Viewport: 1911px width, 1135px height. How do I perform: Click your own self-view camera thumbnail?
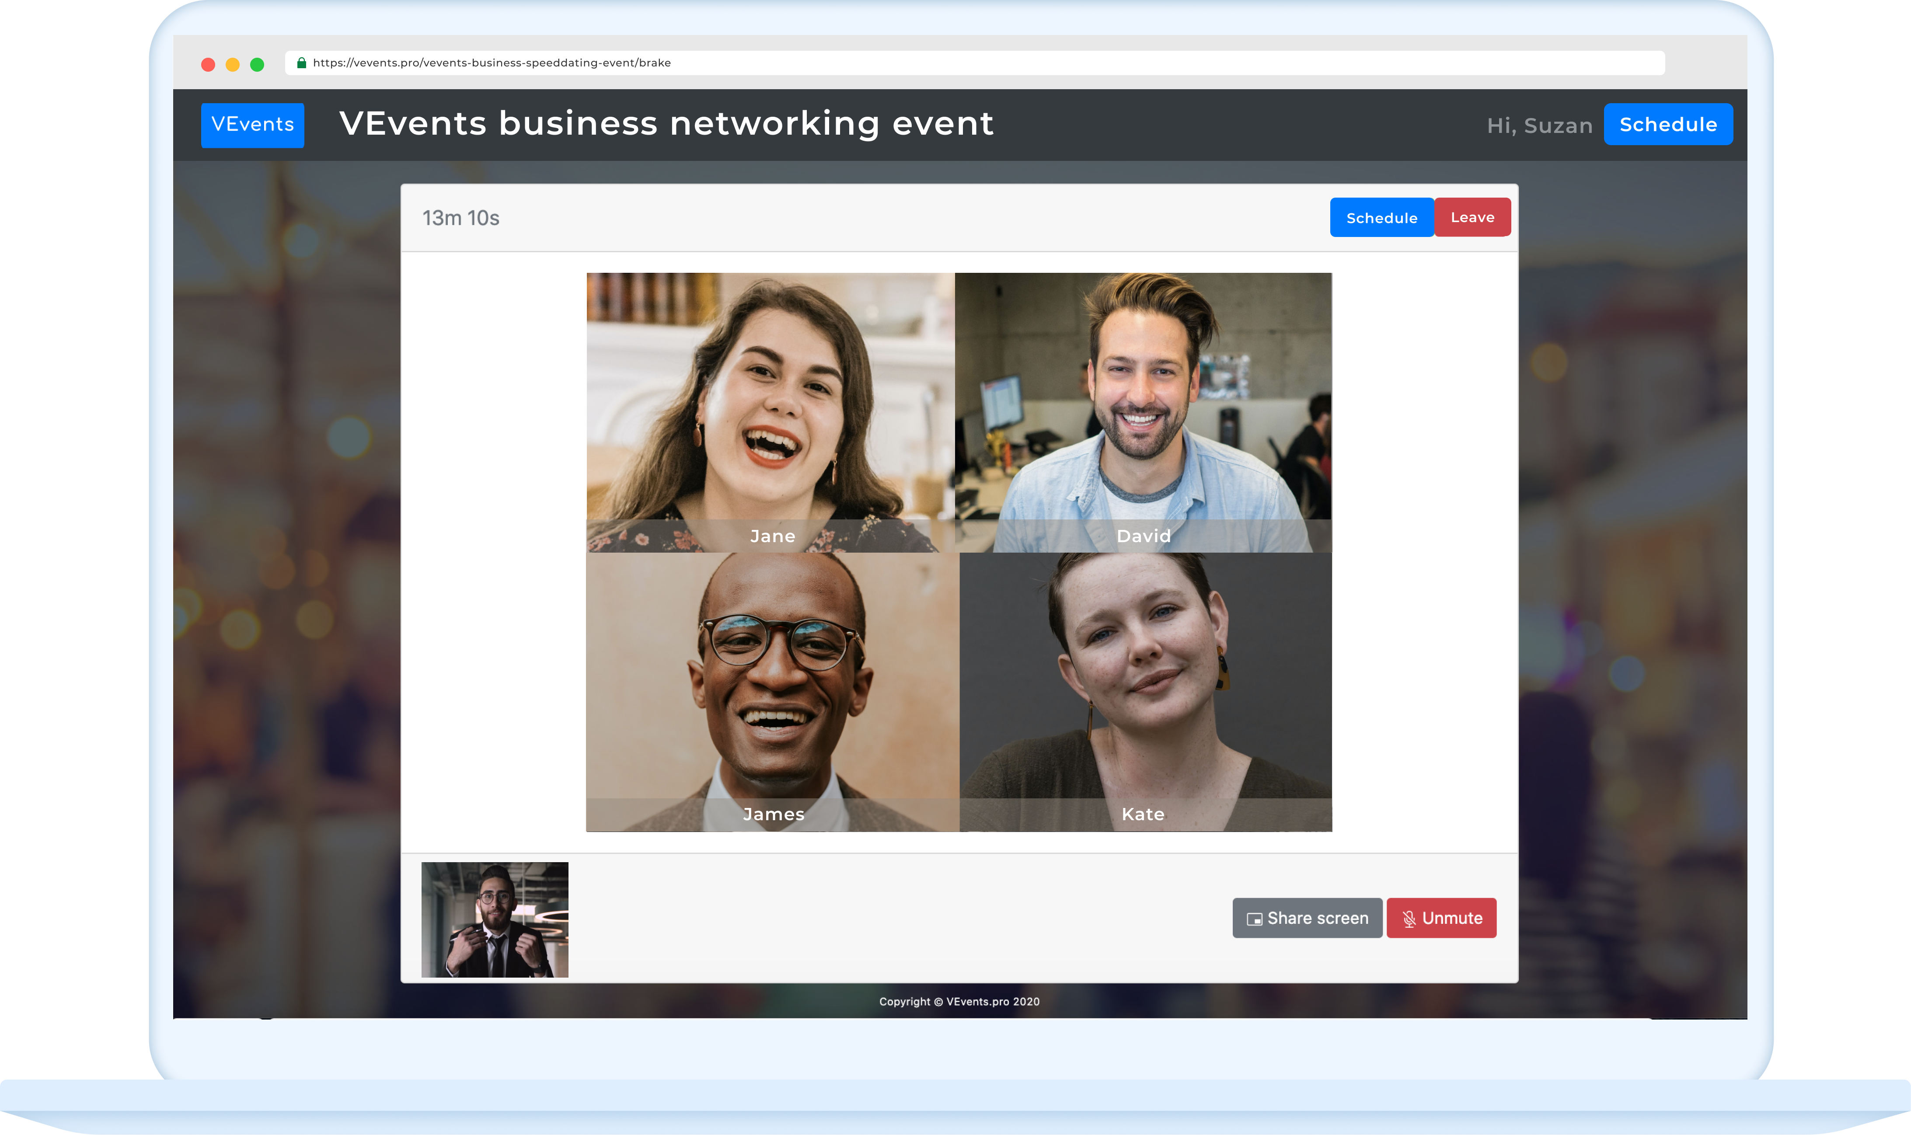[494, 919]
